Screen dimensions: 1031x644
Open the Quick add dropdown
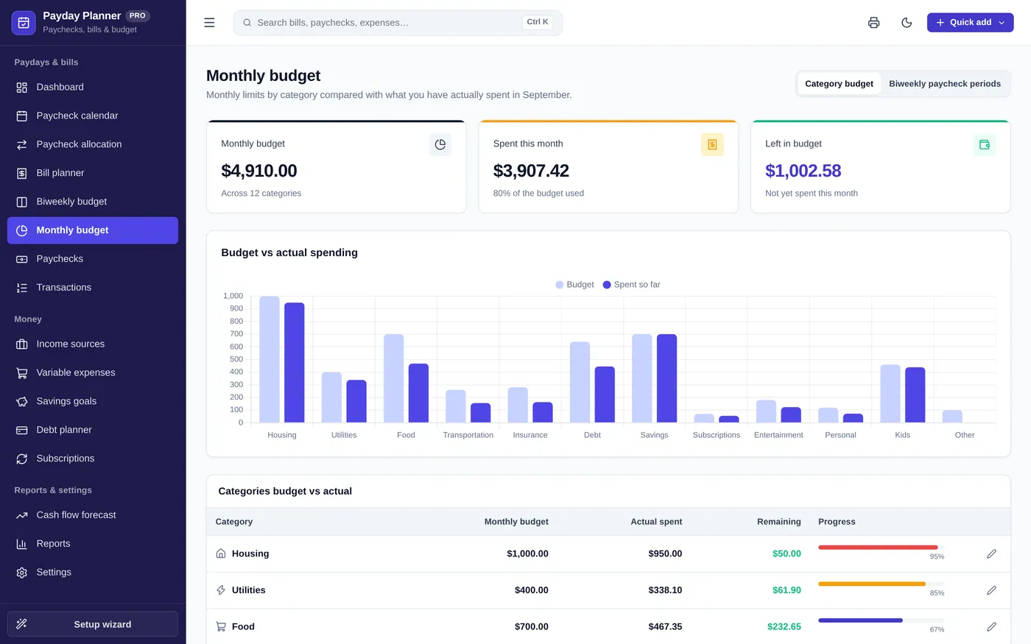(x=970, y=23)
